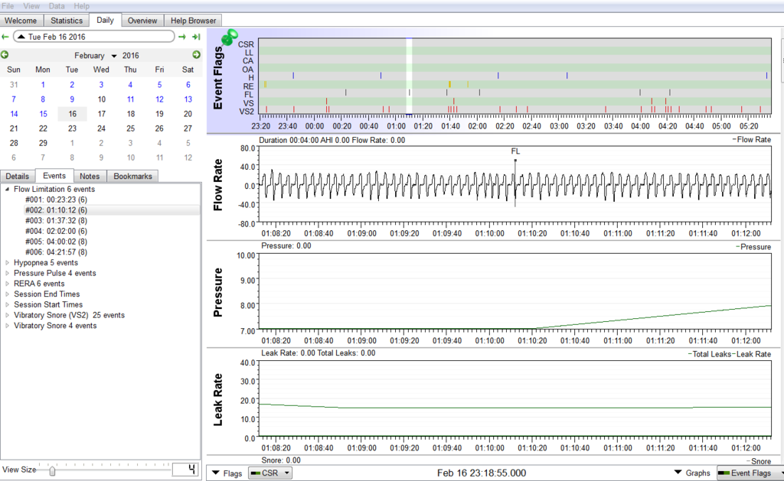Click the green pin on Event Flags
The width and height of the screenshot is (784, 481).
pos(229,36)
